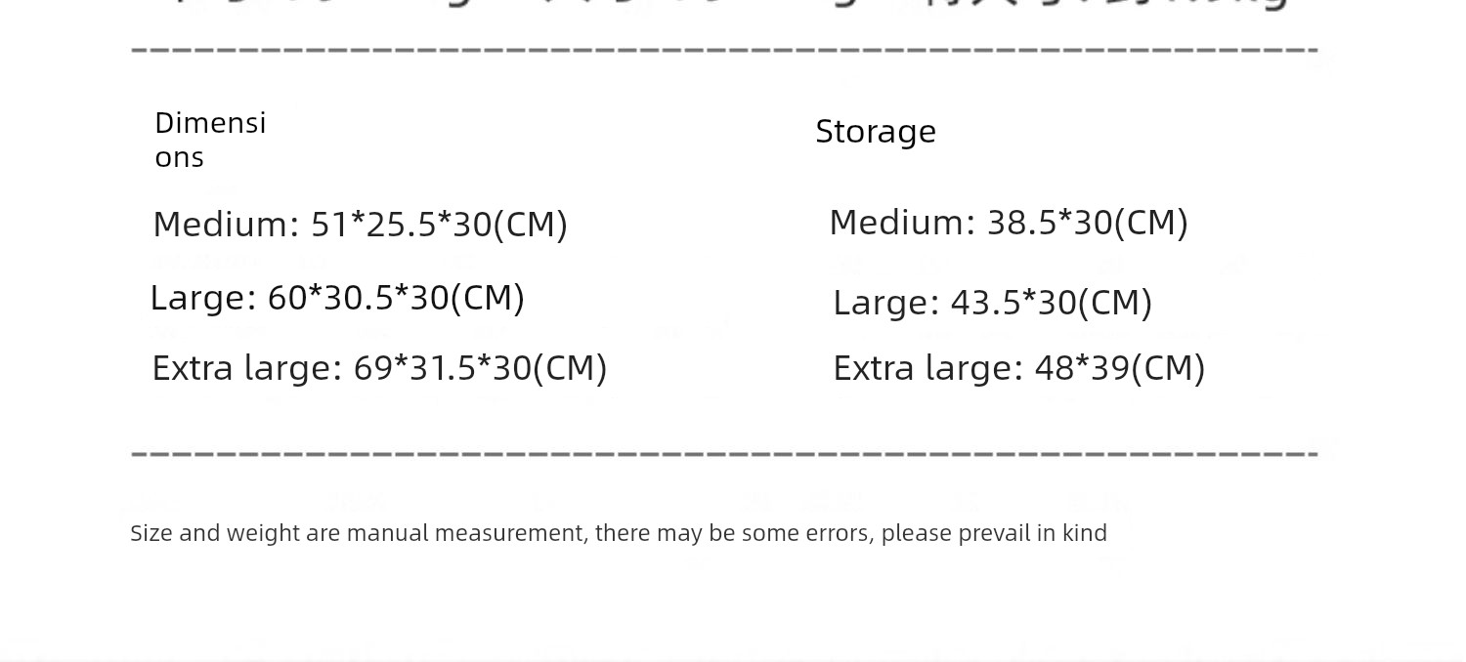Click the Dimensions heading

coord(210,140)
